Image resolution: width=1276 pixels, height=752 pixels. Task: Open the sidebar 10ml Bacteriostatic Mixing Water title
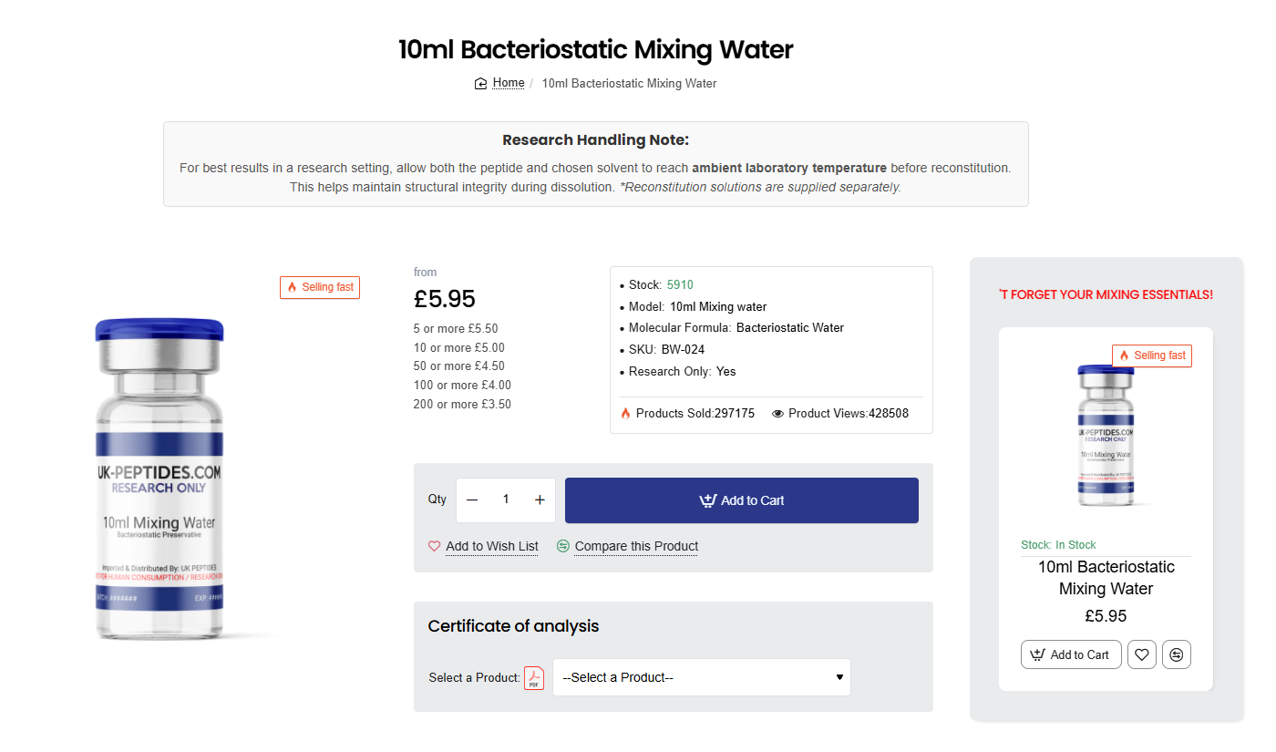pos(1106,578)
